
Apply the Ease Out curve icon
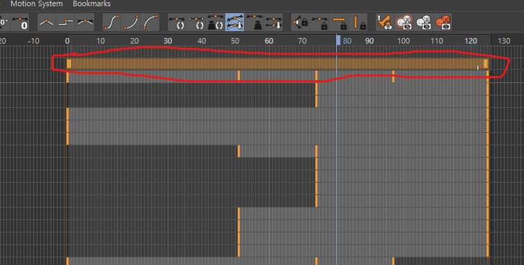tap(150, 23)
